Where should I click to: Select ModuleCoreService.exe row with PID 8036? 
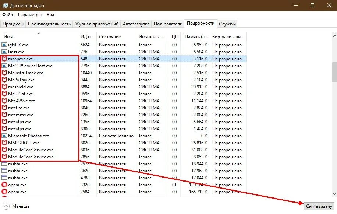click(123, 150)
